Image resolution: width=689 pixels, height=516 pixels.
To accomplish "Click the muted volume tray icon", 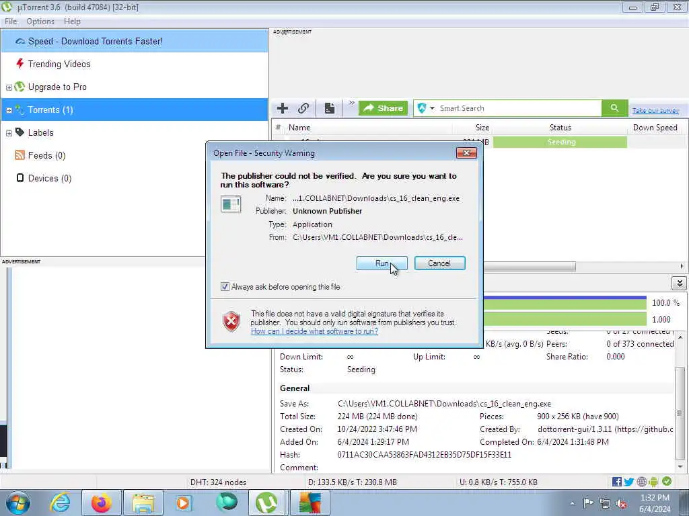I will pos(621,503).
